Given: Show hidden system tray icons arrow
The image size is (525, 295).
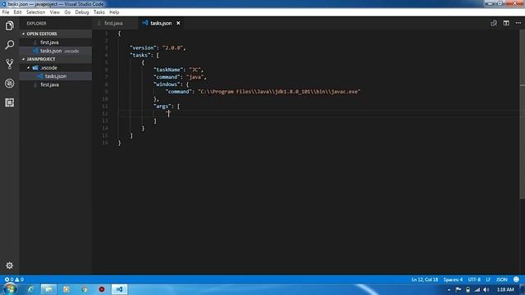Looking at the screenshot, I should point(449,289).
